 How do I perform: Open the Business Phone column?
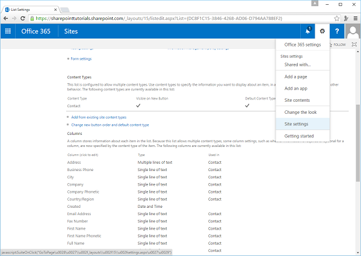82,171
